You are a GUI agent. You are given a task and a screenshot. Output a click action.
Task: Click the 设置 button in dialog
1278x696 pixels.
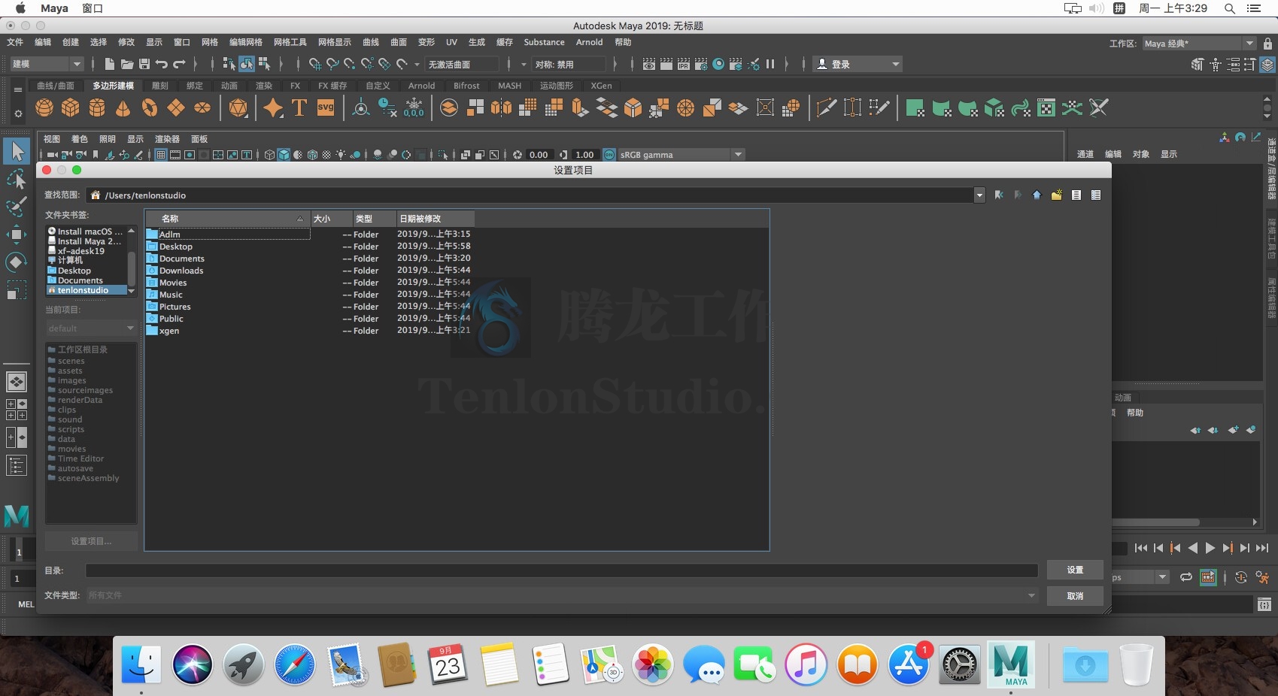tap(1075, 570)
